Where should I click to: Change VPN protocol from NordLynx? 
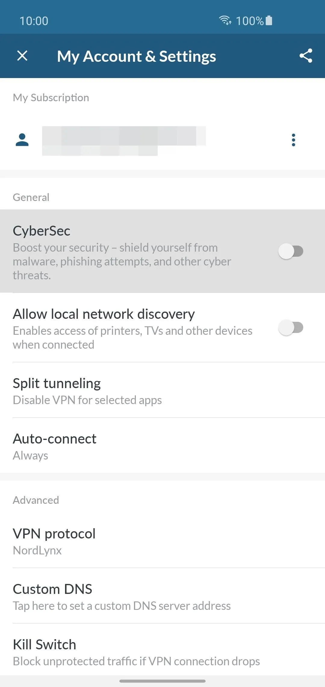(162, 541)
